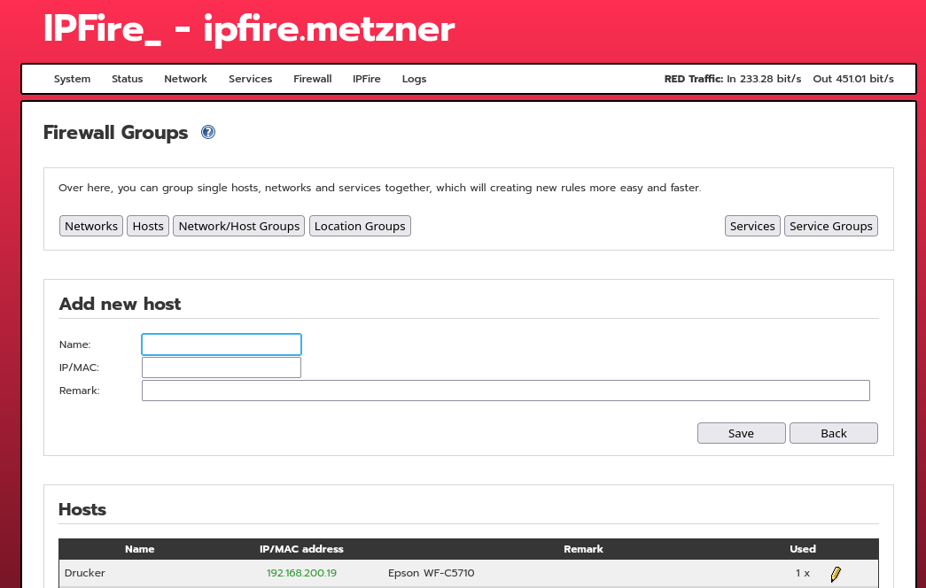The image size is (926, 588).
Task: Expand the Services menu in navbar
Action: 250,79
